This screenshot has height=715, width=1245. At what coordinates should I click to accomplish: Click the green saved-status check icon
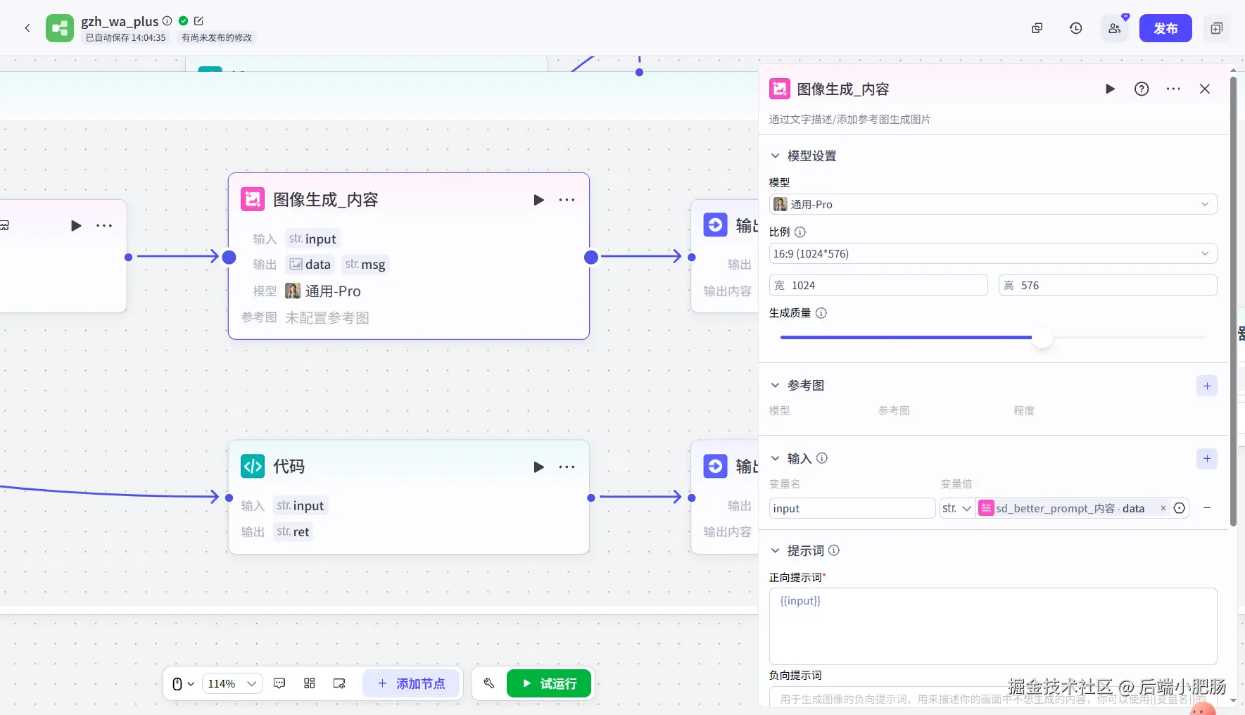tap(183, 21)
